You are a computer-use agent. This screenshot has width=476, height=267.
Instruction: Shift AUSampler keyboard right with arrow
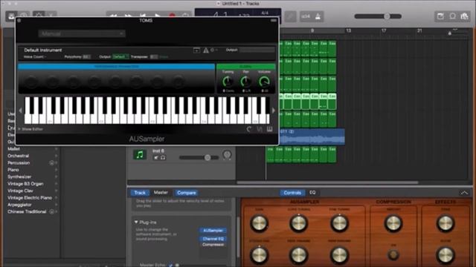(274, 111)
